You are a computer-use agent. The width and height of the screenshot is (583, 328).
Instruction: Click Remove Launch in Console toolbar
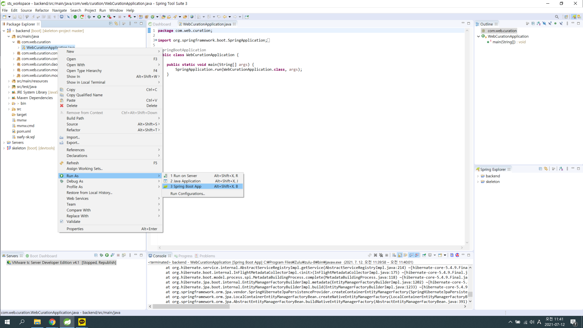pyautogui.click(x=375, y=255)
